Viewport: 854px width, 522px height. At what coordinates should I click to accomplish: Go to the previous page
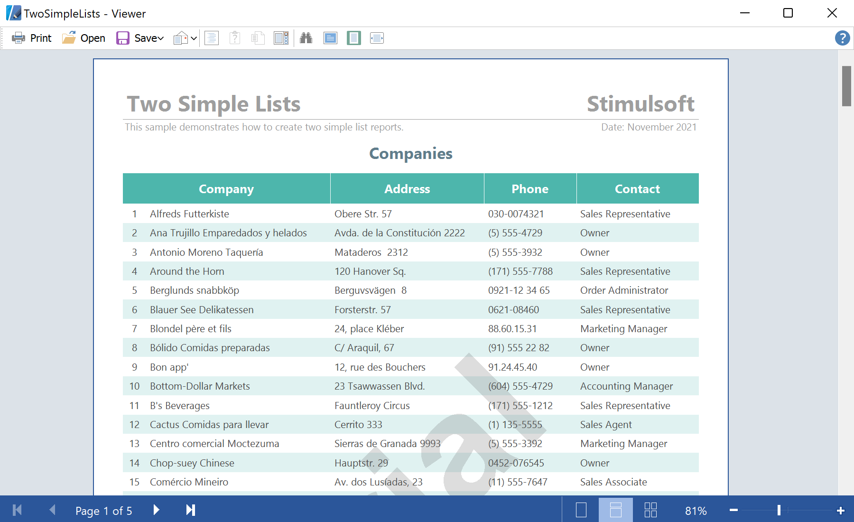pyautogui.click(x=52, y=510)
